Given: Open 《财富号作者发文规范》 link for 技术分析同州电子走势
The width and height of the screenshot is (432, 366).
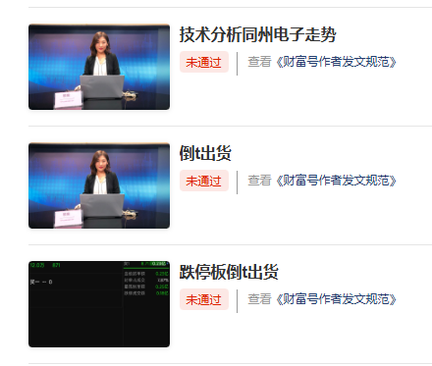Looking at the screenshot, I should (337, 62).
